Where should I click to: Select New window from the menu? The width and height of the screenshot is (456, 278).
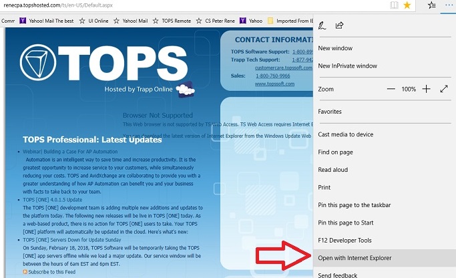(385, 48)
